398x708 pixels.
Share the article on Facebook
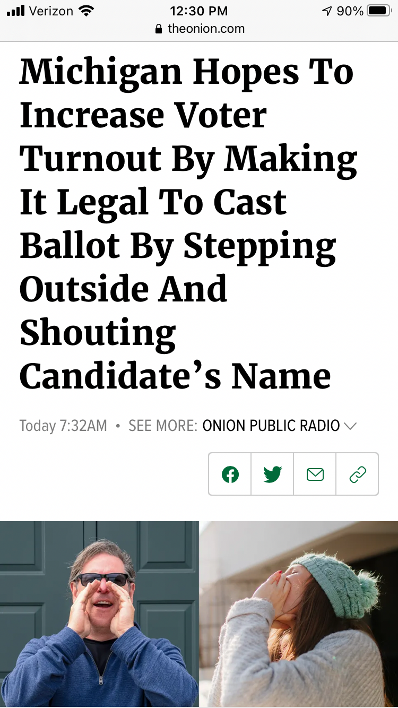tap(230, 474)
